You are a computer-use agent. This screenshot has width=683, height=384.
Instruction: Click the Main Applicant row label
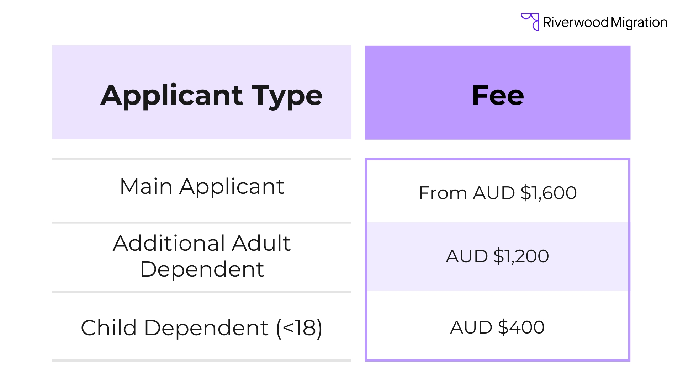(202, 186)
